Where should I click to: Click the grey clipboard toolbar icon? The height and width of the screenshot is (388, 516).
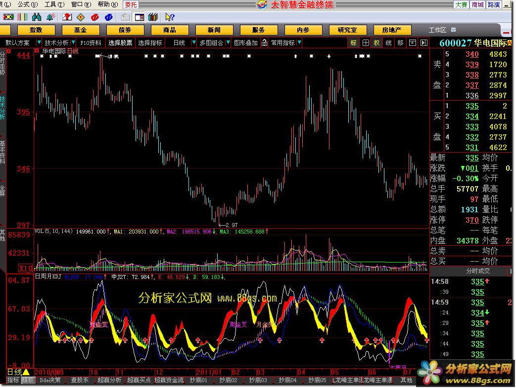(125, 17)
